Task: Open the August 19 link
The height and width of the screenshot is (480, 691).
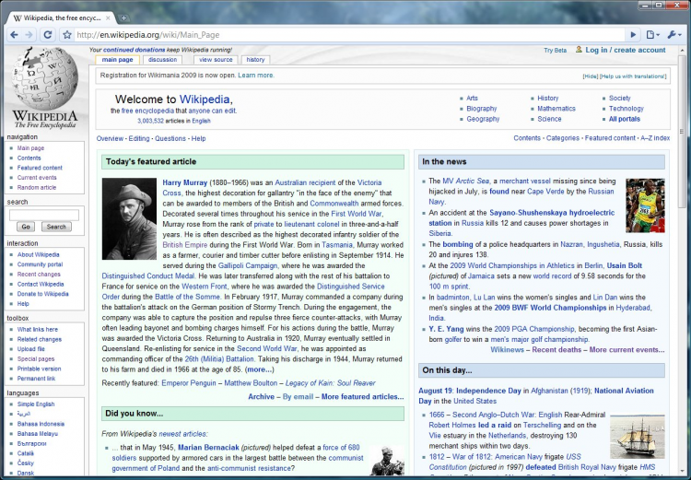Action: pyautogui.click(x=436, y=391)
